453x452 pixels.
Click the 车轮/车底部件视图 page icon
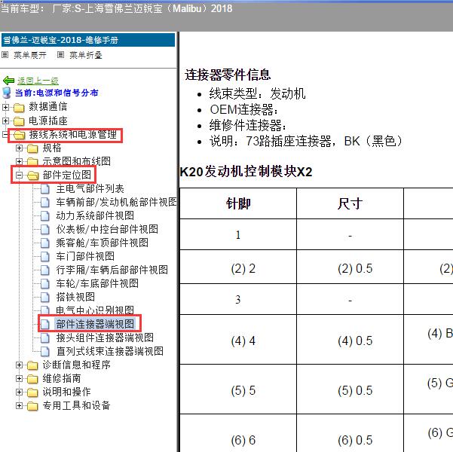pyautogui.click(x=44, y=283)
